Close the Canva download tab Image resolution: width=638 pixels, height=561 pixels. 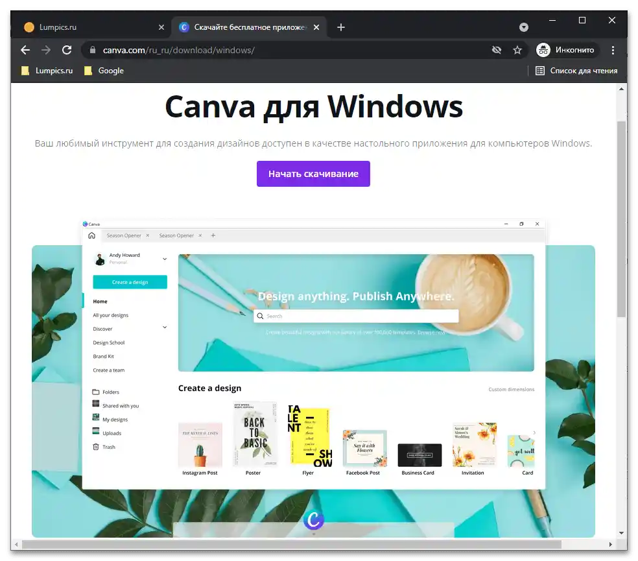[x=316, y=27]
